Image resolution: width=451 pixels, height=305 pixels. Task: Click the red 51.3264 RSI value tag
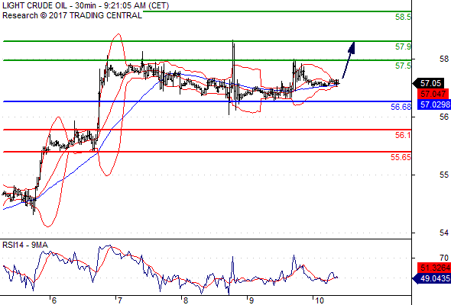click(x=434, y=268)
